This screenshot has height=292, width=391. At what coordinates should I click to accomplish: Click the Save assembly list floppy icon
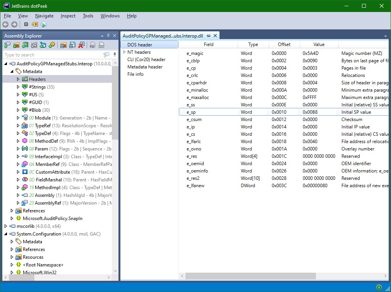[x=72, y=45]
